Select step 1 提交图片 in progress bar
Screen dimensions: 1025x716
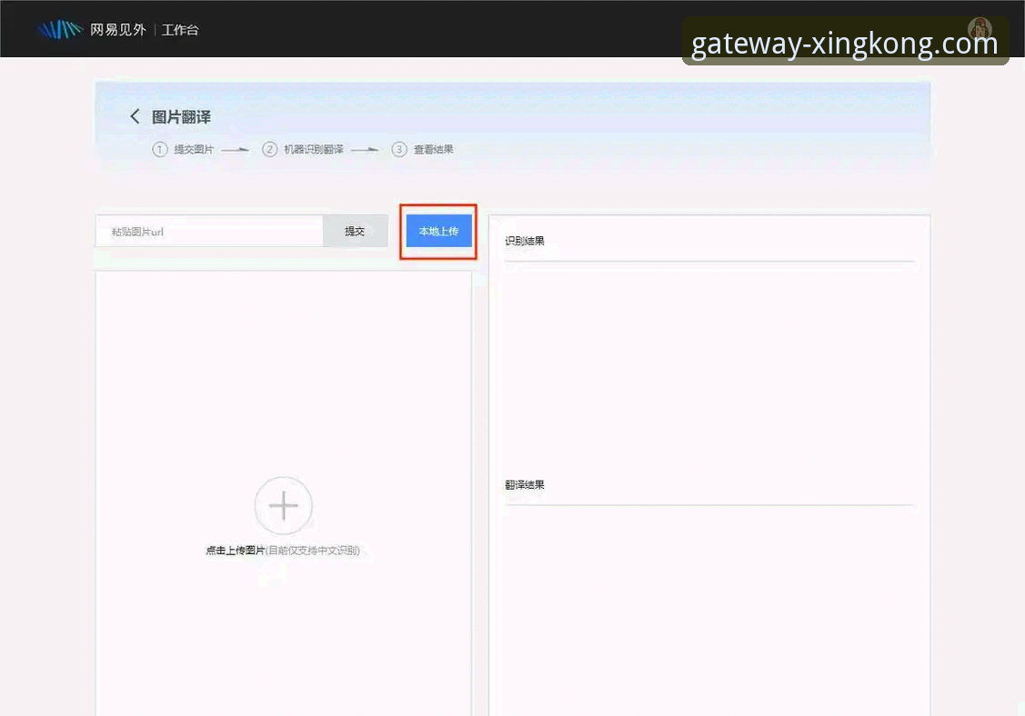(x=183, y=150)
